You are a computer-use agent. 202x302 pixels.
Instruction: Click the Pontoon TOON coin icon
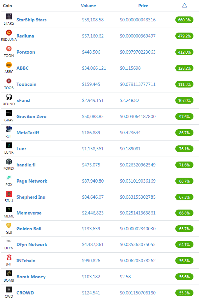tap(9, 49)
